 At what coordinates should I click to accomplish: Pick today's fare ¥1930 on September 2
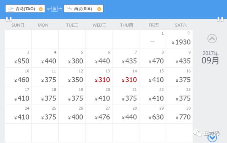(x=179, y=39)
